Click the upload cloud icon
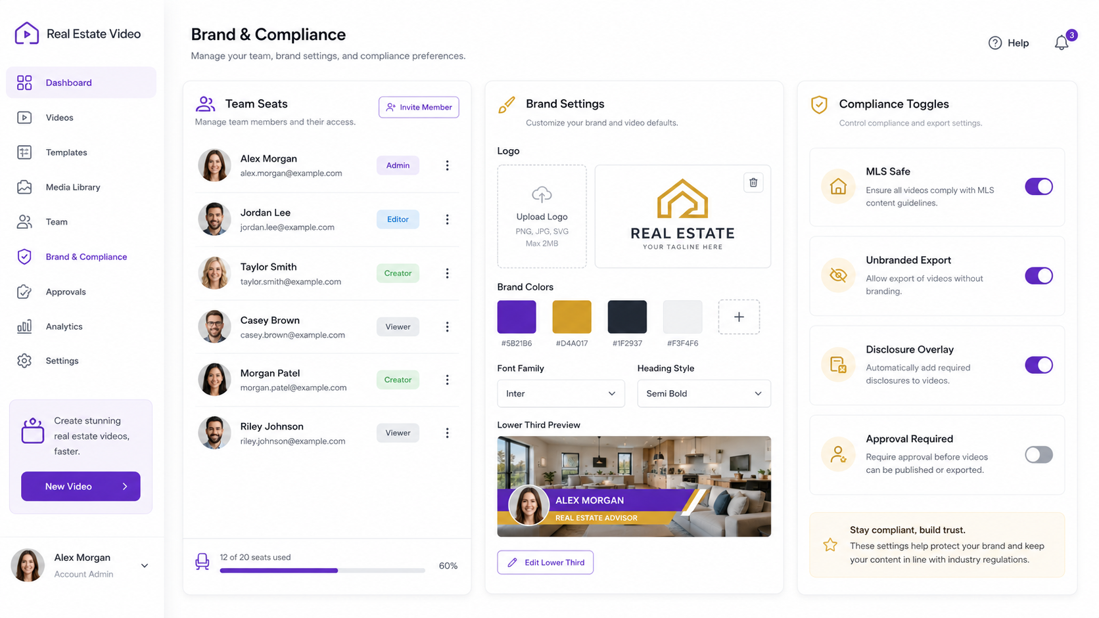 pos(542,194)
